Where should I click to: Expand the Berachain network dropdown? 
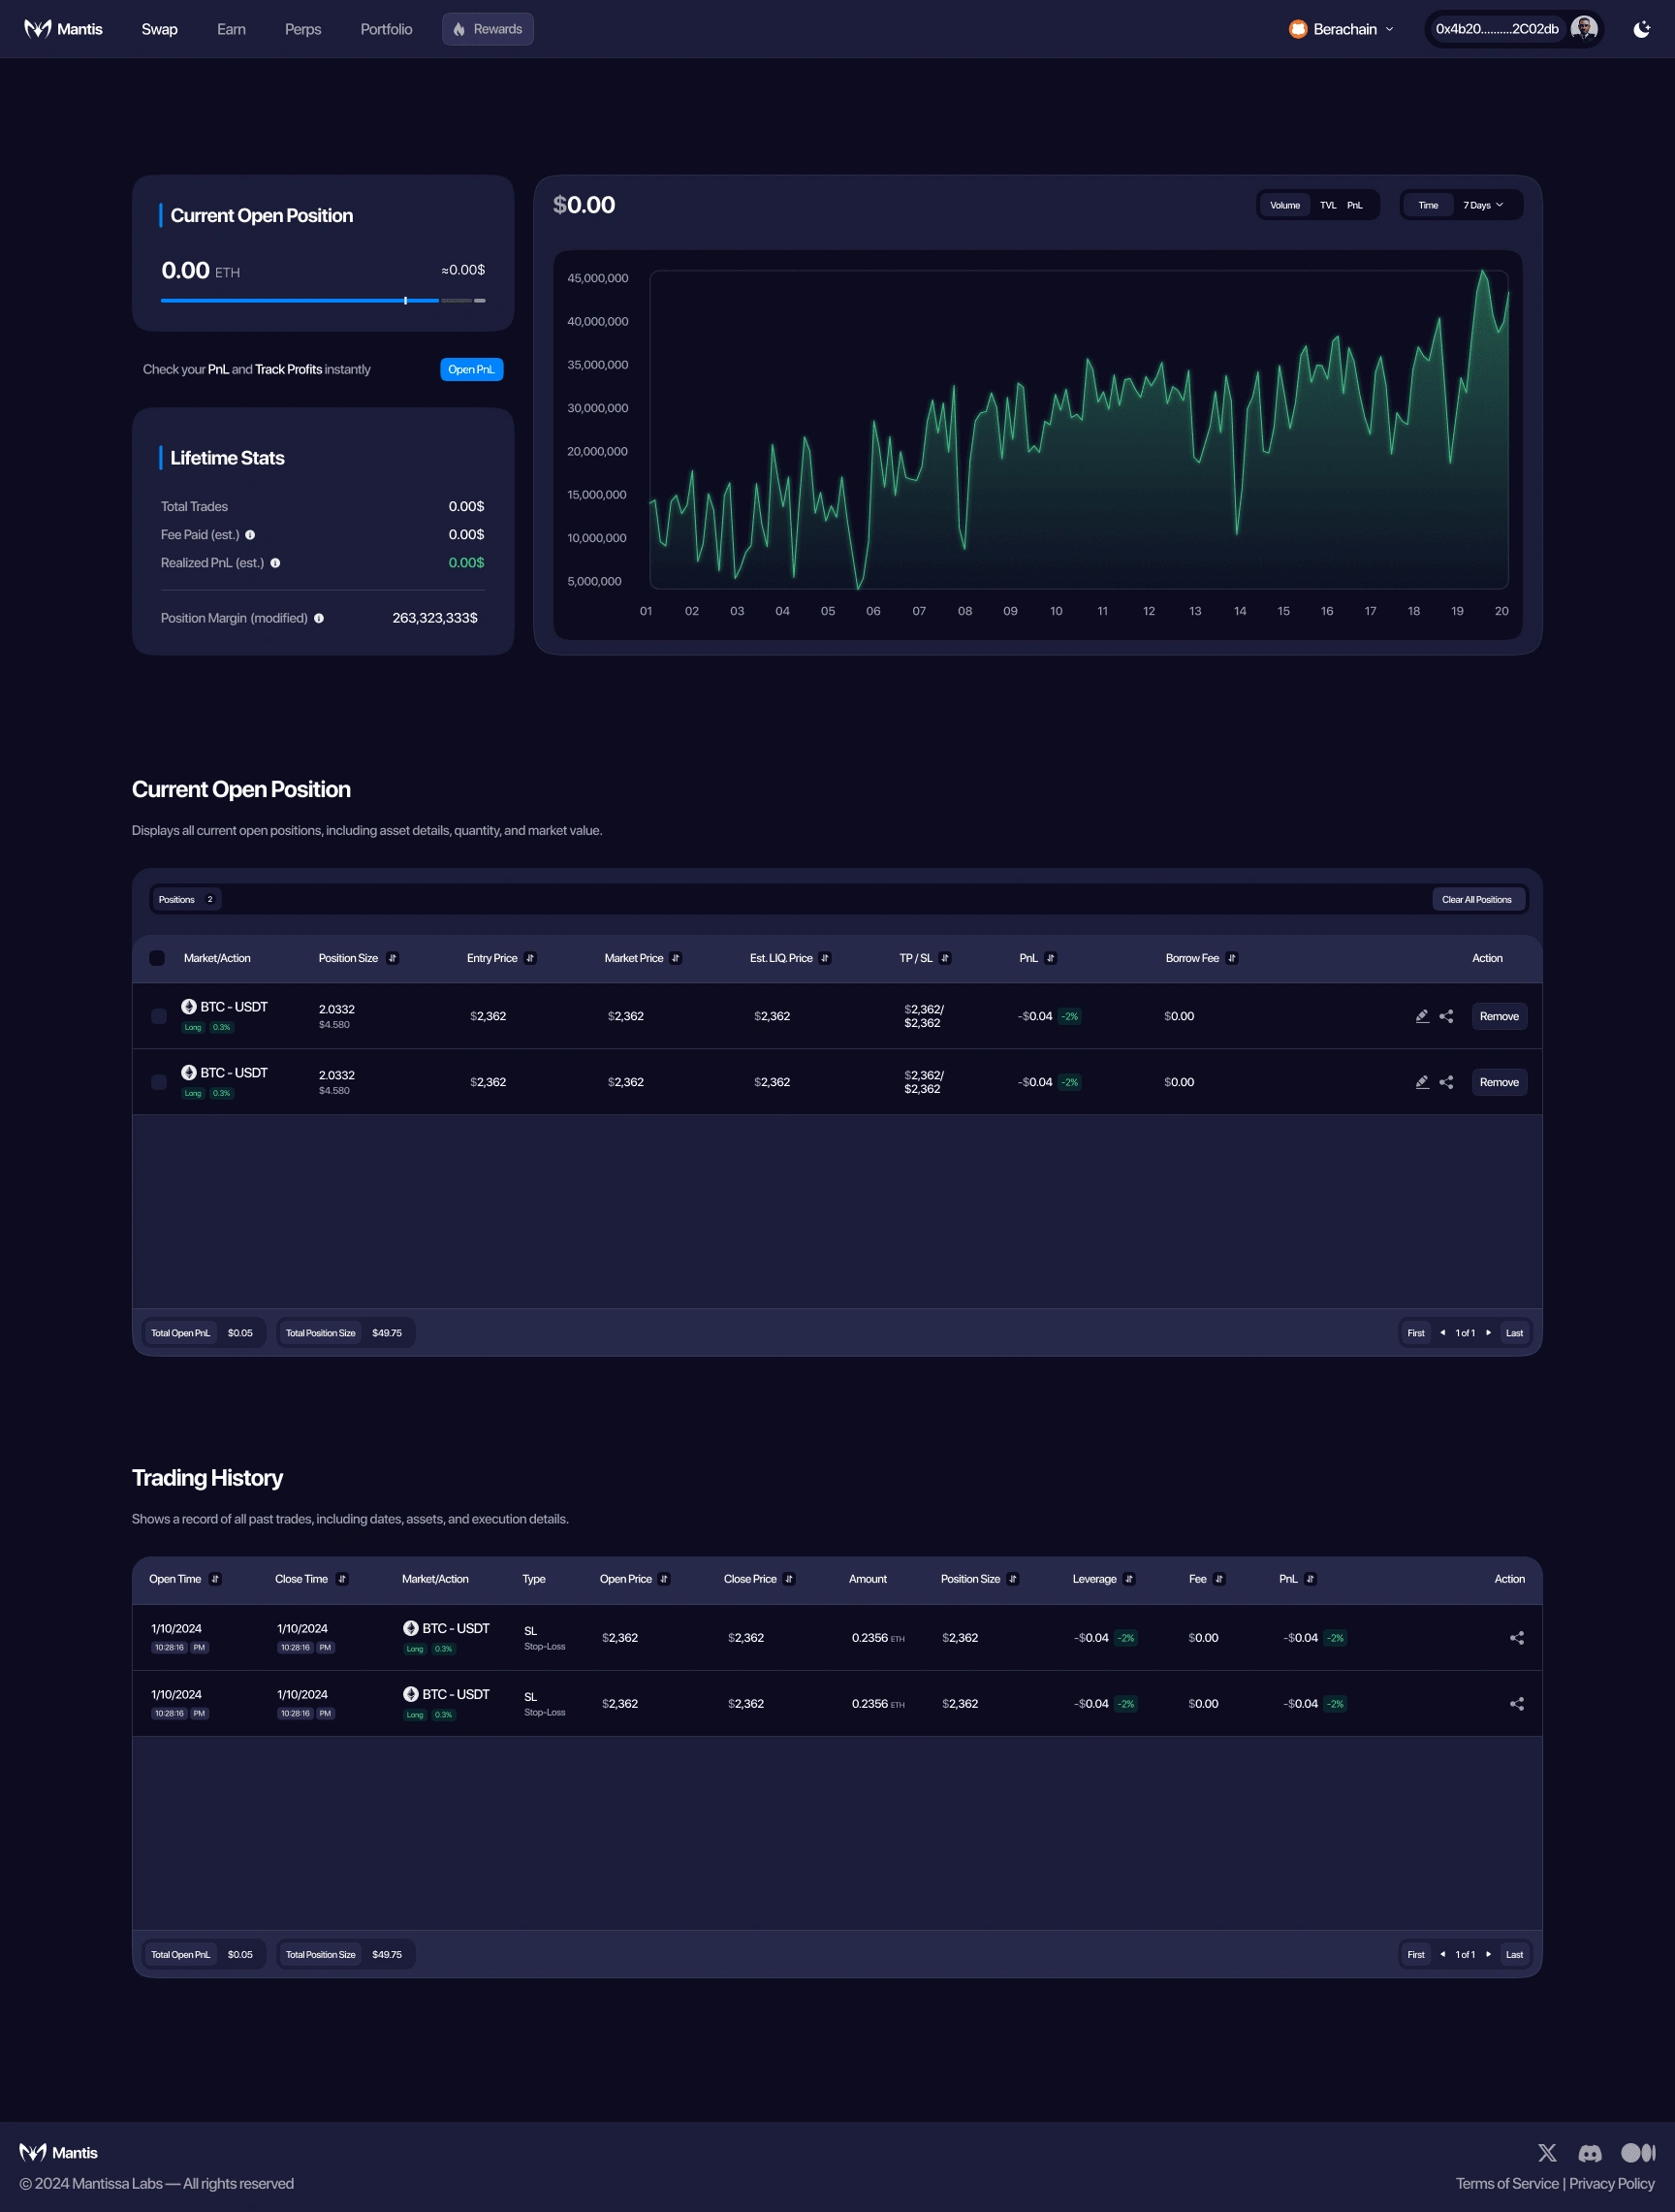tap(1341, 29)
